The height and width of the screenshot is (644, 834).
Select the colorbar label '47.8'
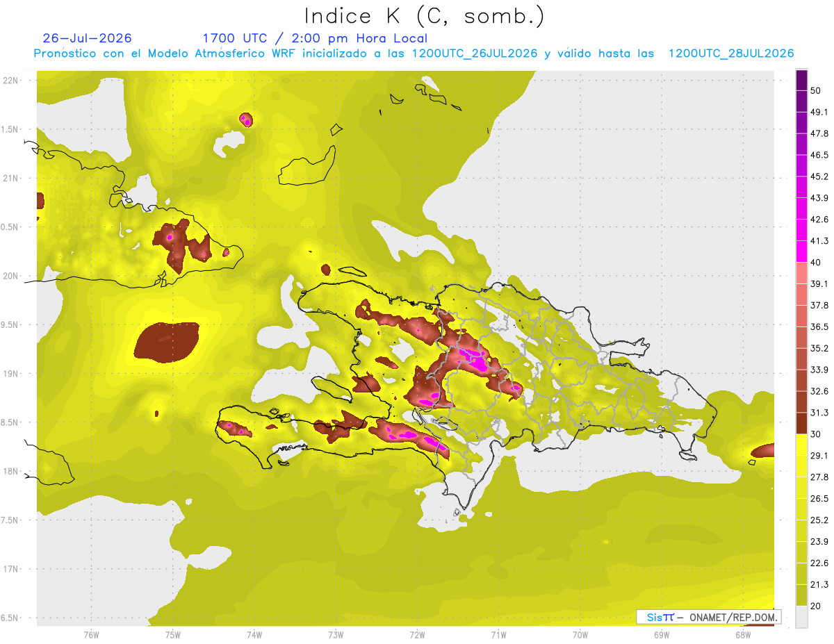click(x=819, y=133)
